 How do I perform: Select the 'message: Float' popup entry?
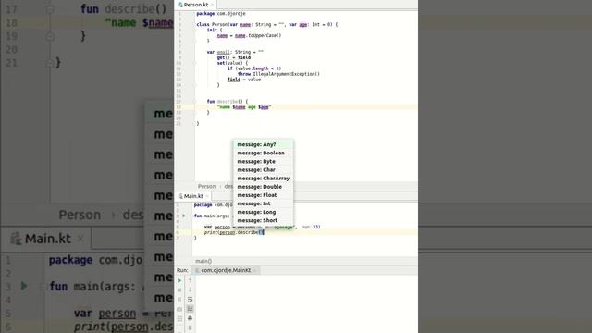pos(263,195)
